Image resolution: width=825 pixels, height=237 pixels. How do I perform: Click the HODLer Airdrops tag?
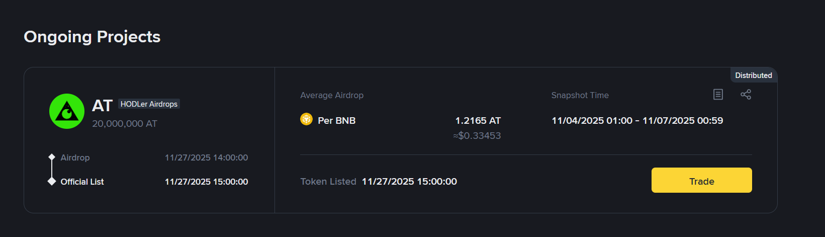[x=149, y=104]
